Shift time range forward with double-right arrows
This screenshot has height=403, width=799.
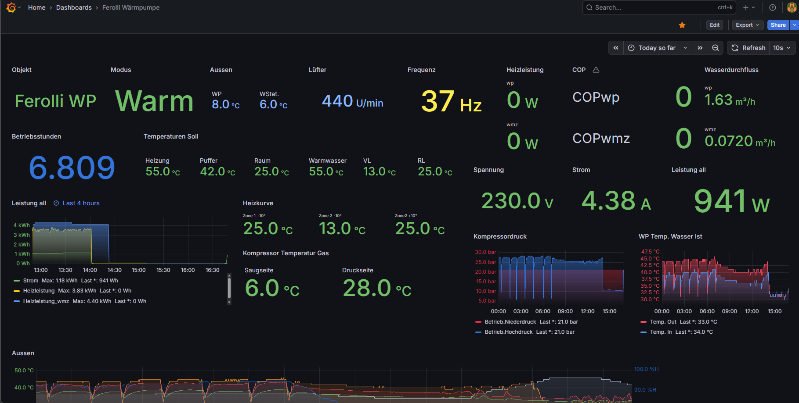pyautogui.click(x=700, y=48)
